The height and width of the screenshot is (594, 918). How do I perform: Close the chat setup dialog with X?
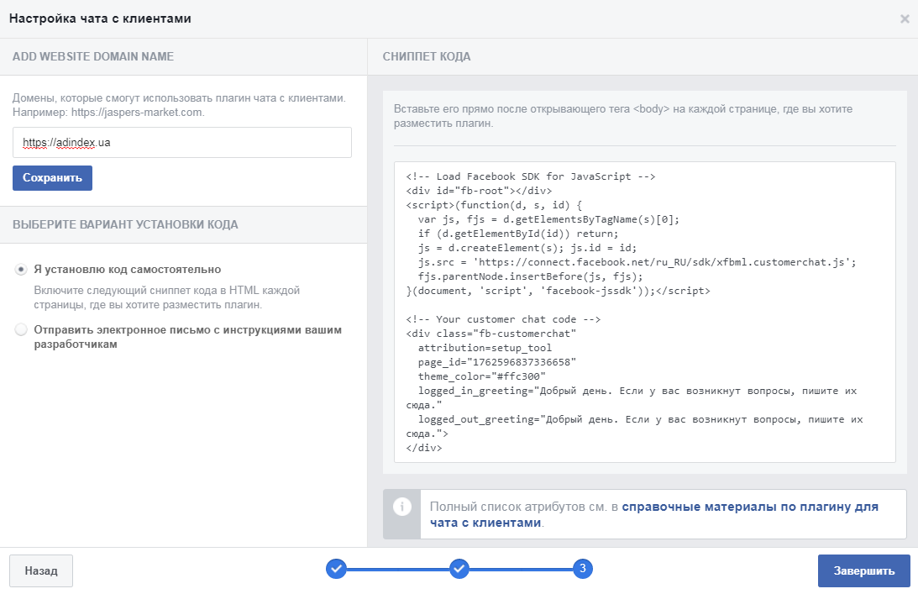905,18
